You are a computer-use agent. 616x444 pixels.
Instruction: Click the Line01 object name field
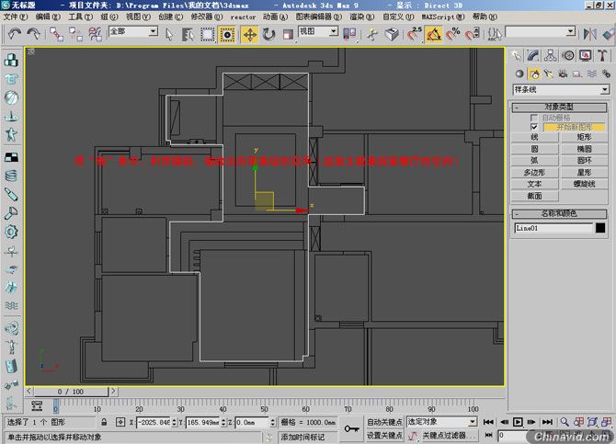click(x=553, y=228)
